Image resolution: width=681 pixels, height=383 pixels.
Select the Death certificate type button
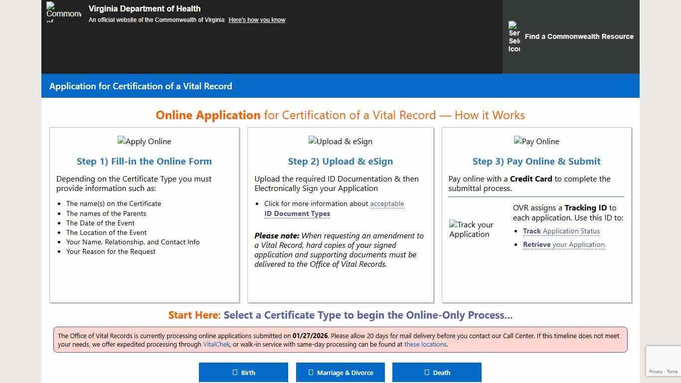(x=437, y=373)
